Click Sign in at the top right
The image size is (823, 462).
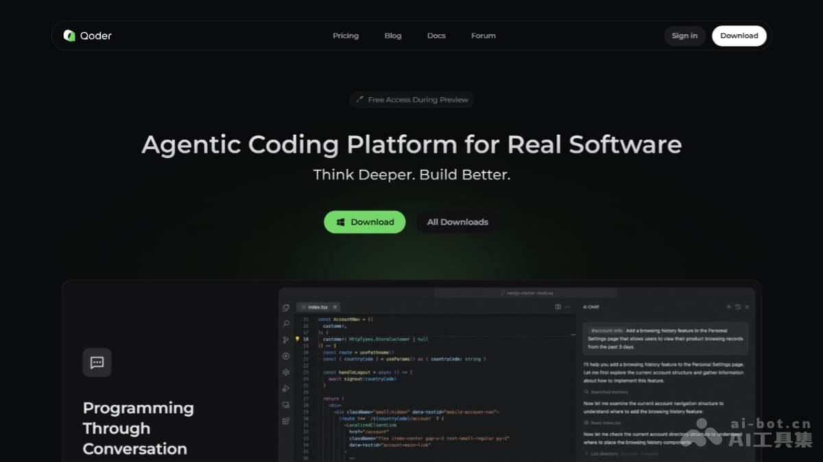click(x=684, y=35)
